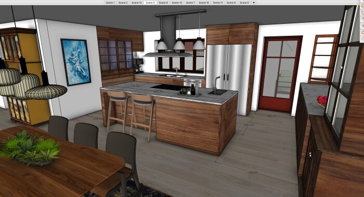The width and height of the screenshot is (364, 197).
Task: Select the coffee machine on the counter
Action: (x=139, y=65)
